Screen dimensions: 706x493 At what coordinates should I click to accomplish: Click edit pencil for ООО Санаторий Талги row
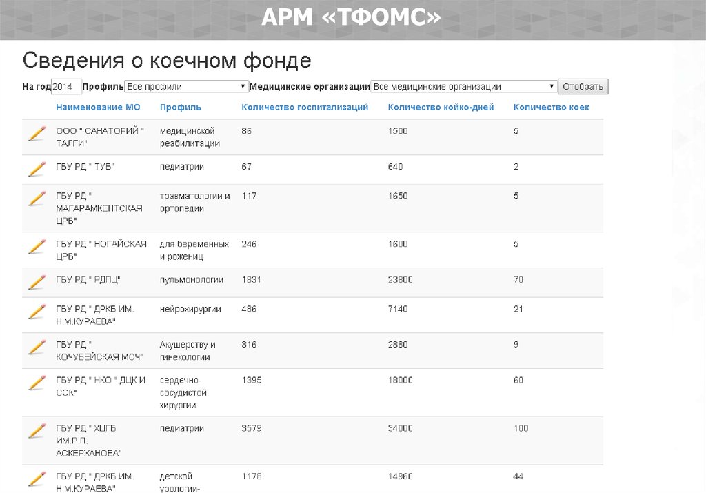pos(37,133)
